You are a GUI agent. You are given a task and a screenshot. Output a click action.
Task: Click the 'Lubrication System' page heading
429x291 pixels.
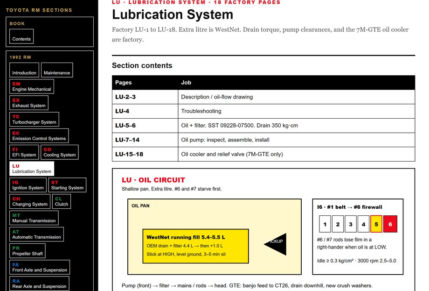click(173, 14)
